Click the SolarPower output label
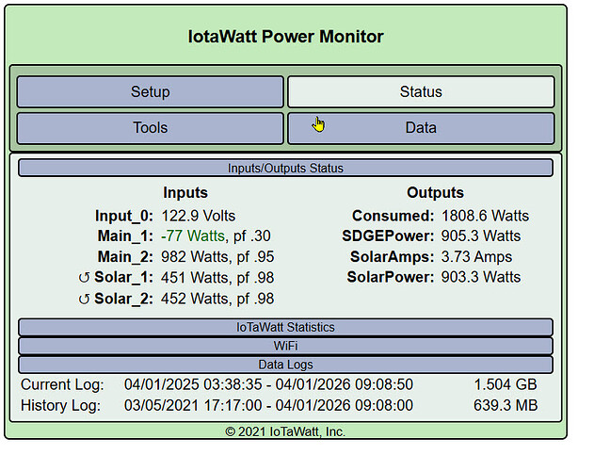The width and height of the screenshot is (610, 471). click(391, 278)
